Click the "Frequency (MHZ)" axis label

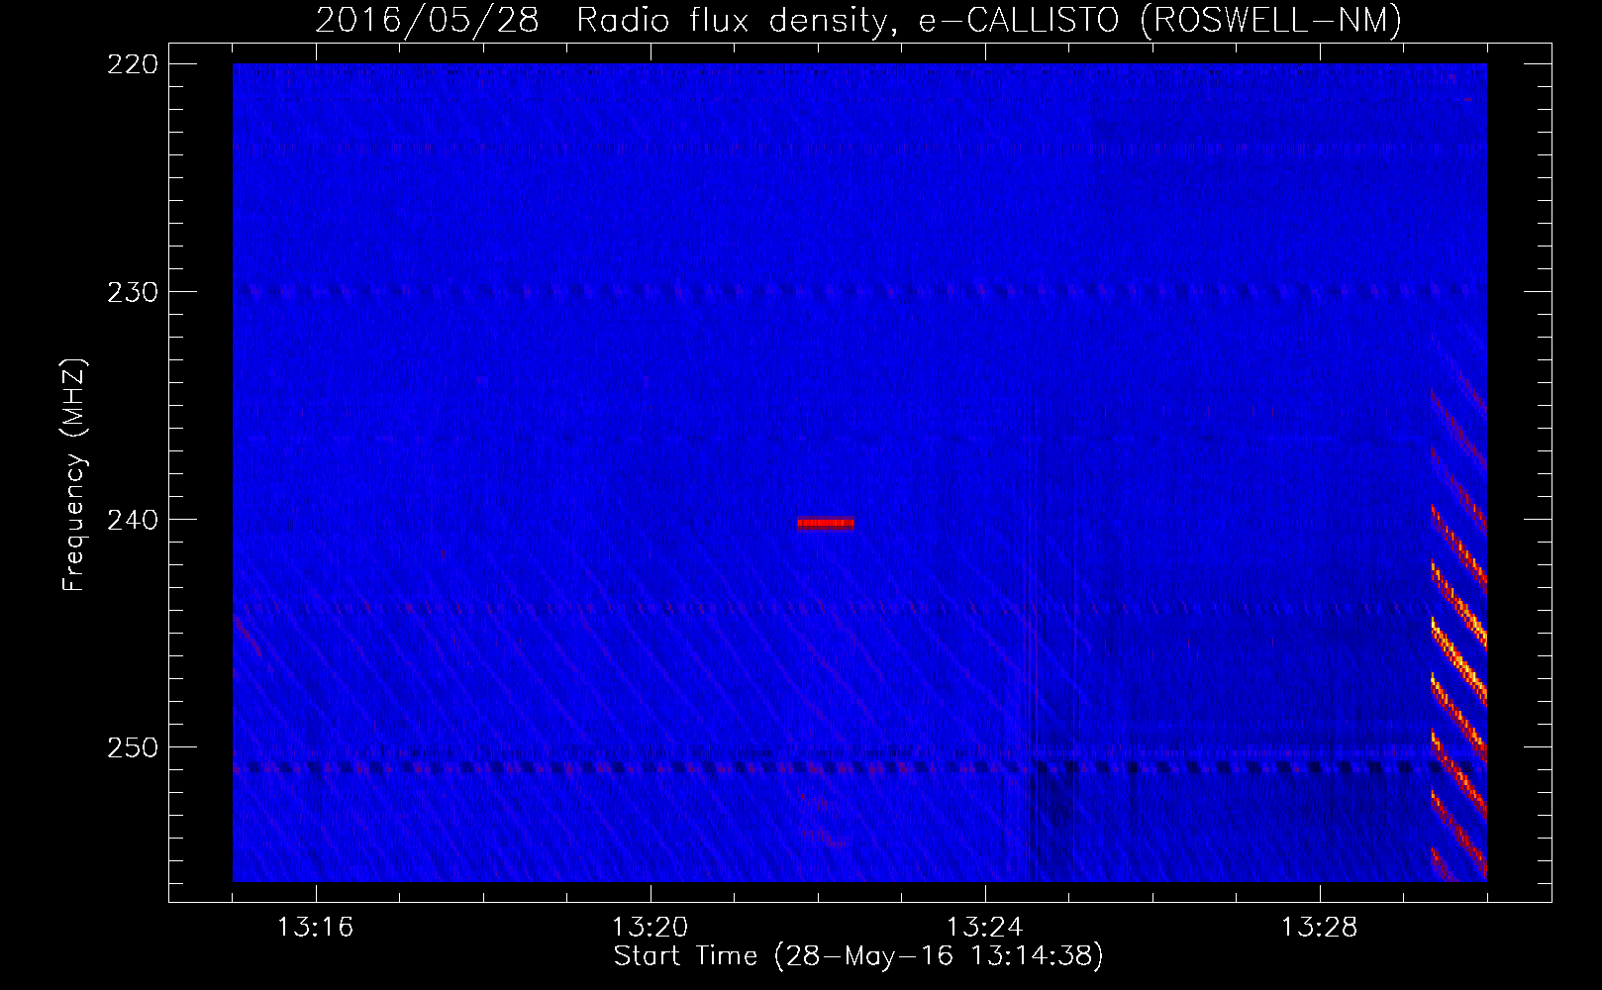74,474
